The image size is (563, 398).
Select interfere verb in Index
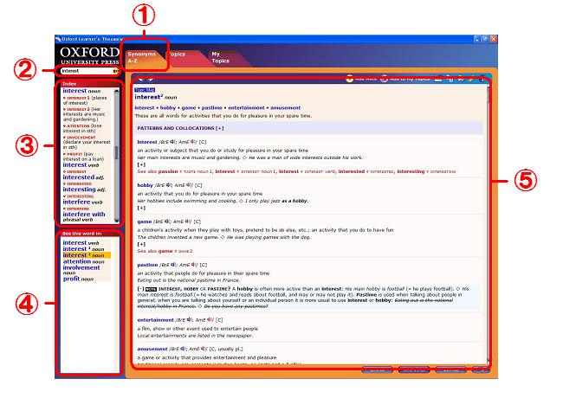click(82, 202)
